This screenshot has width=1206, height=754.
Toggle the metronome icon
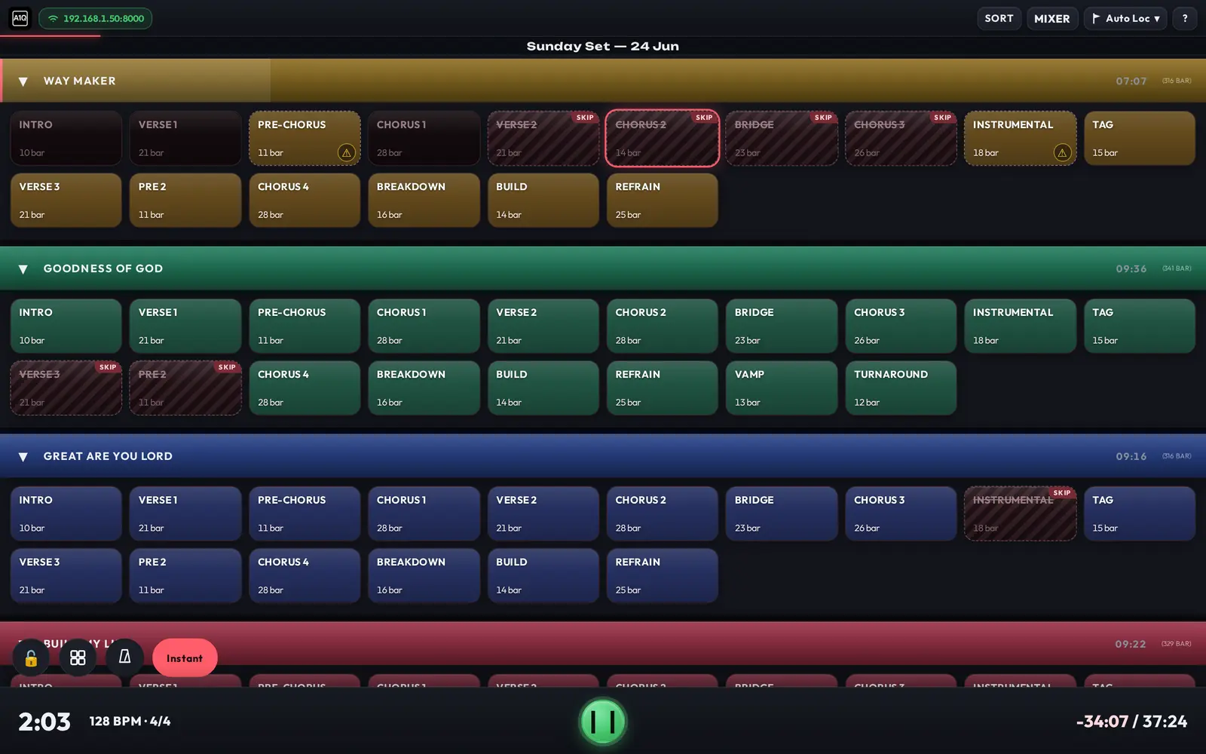pos(125,658)
